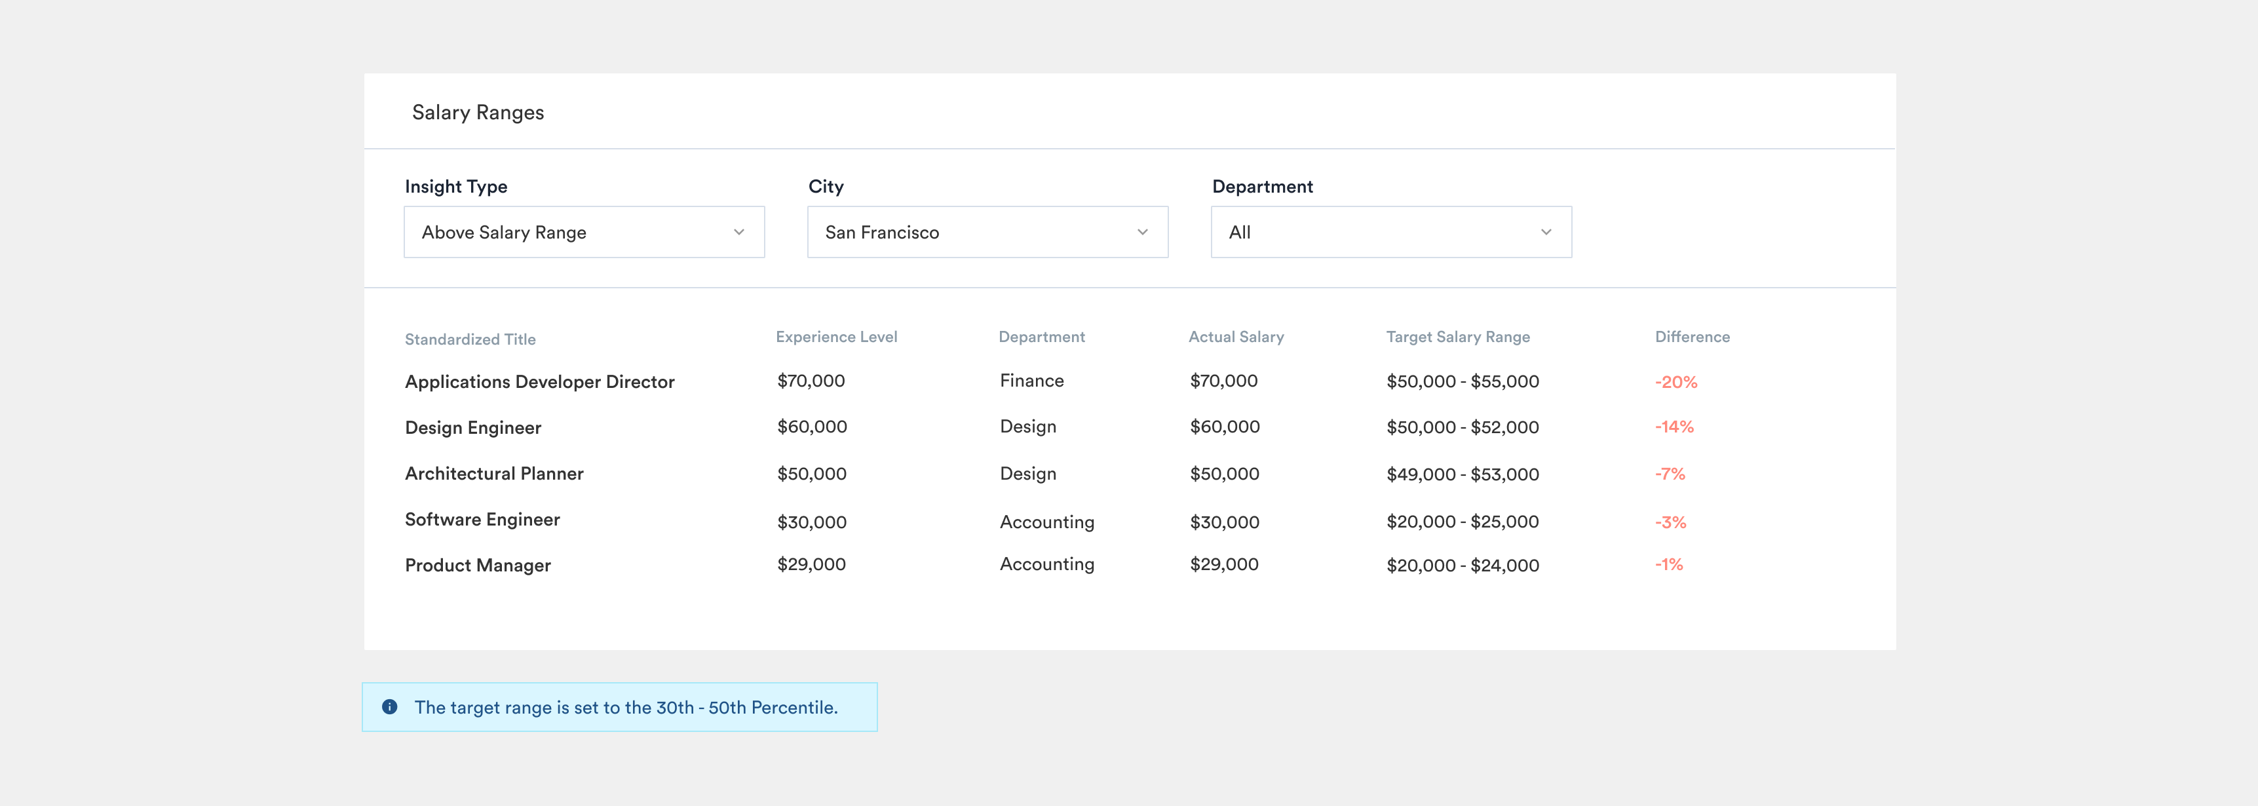Click the Finance department cell
2258x806 pixels.
pos(1032,381)
